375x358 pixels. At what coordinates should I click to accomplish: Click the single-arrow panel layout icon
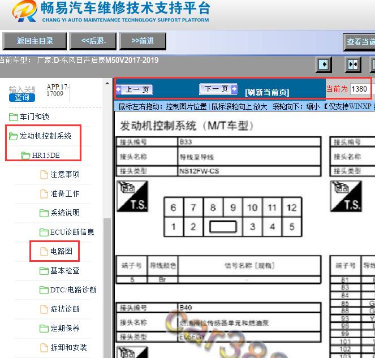(324, 64)
